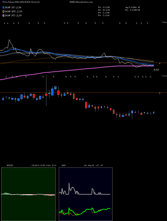Click the magenta DOW PT legend swatch
This screenshot has width=167, height=221.
click(3, 15)
